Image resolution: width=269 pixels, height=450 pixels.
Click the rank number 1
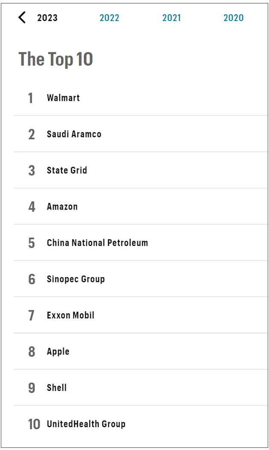(30, 98)
